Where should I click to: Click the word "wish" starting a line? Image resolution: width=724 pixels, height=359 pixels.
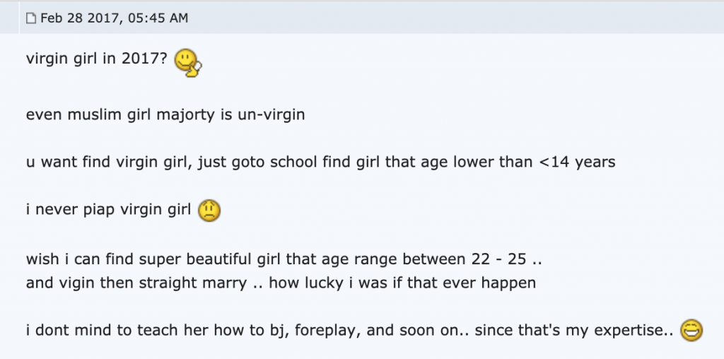coord(42,259)
